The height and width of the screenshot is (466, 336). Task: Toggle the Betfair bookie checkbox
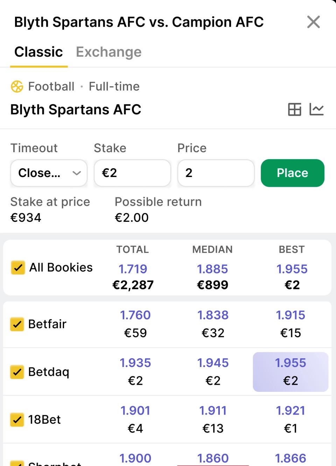click(x=17, y=324)
